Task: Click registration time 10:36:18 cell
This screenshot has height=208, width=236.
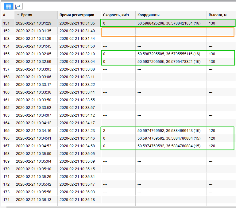Action: click(x=77, y=199)
